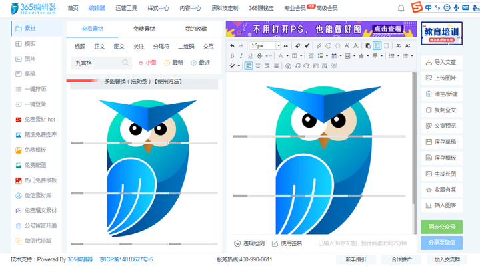
Task: Expand the line height dropdown arrow
Action: click(x=327, y=56)
